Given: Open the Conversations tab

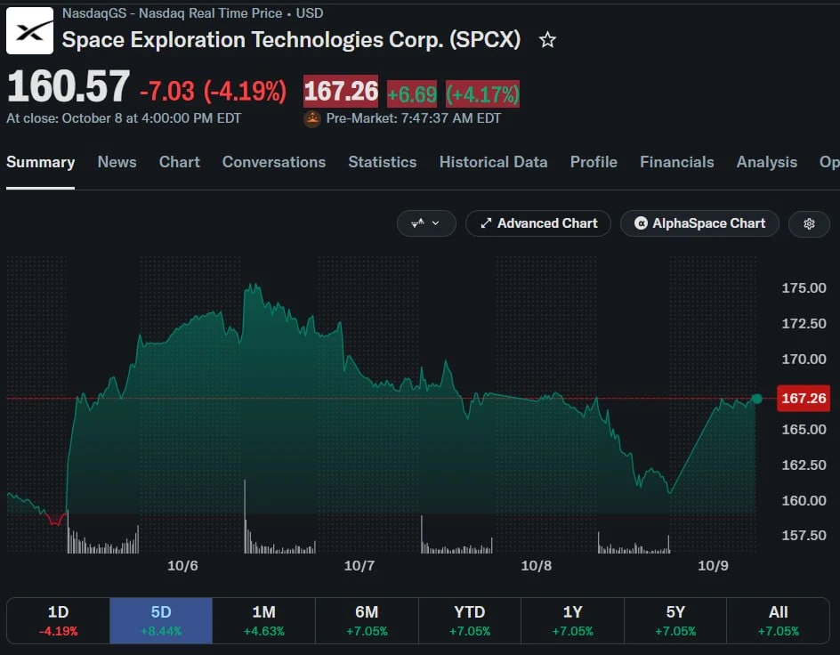Looking at the screenshot, I should click(274, 162).
